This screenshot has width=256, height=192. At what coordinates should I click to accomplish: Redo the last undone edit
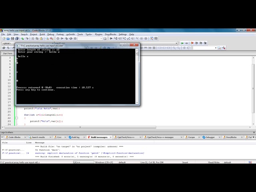click(27, 38)
